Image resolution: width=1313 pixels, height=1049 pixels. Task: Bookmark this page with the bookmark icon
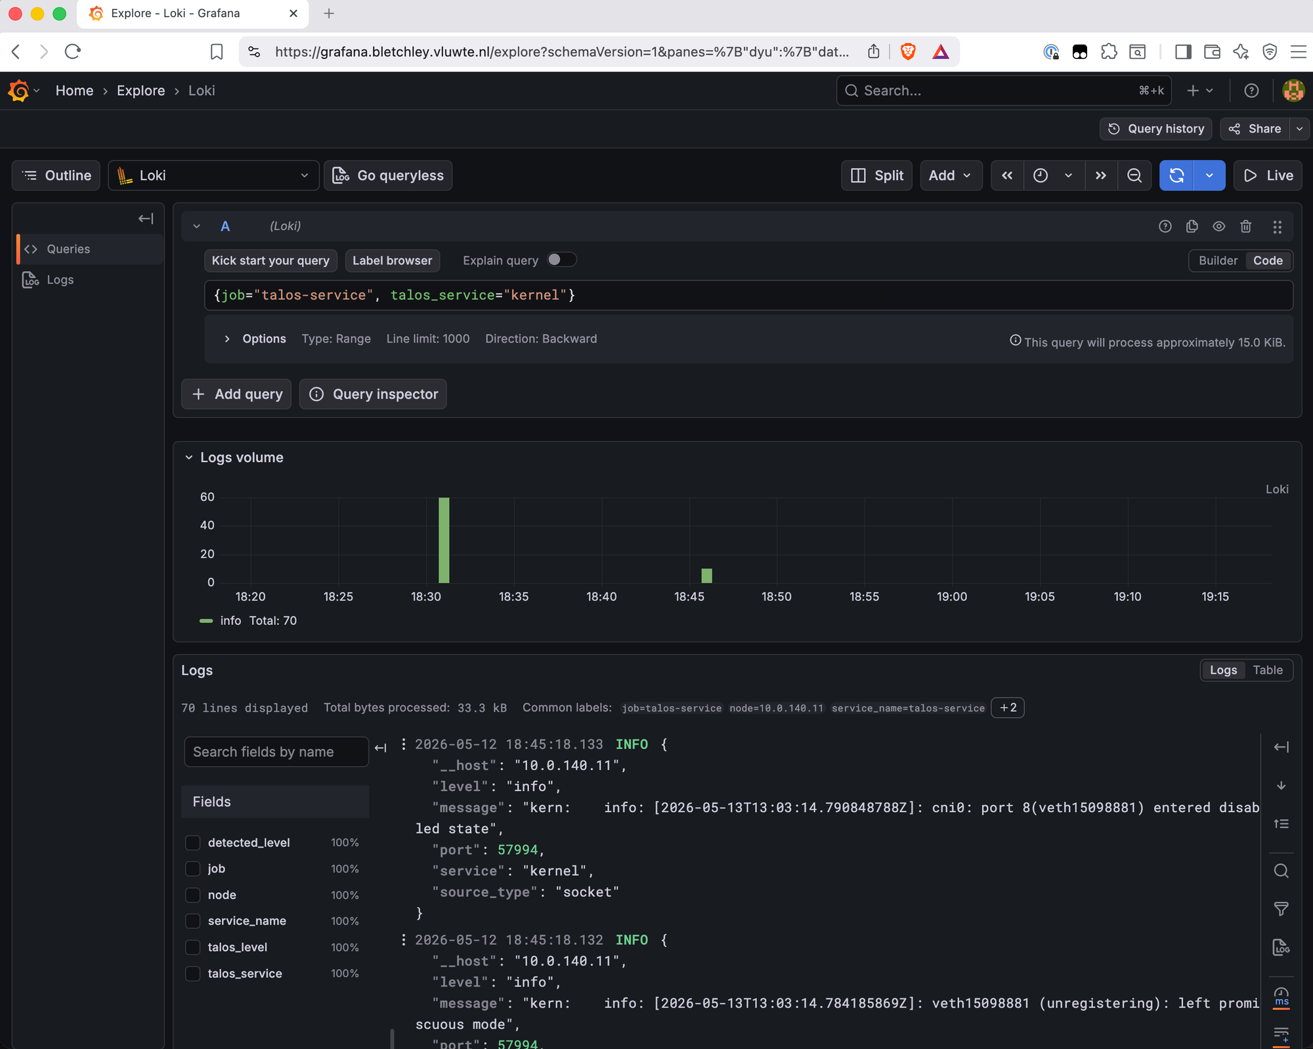click(x=217, y=51)
